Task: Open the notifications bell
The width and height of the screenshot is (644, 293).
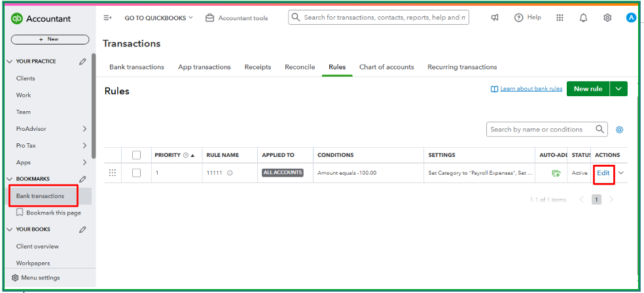Action: tap(583, 18)
